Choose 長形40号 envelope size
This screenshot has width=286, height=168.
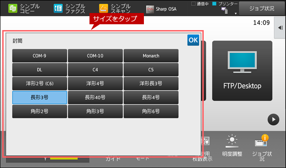(x=95, y=97)
